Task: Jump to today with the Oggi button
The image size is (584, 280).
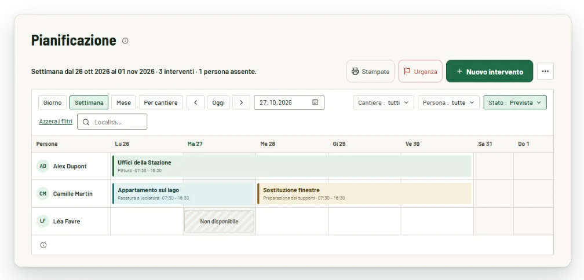Action: 218,102
